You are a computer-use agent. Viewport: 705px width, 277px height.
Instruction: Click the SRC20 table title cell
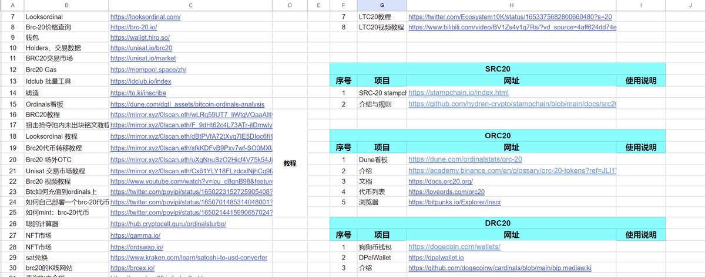coord(498,69)
